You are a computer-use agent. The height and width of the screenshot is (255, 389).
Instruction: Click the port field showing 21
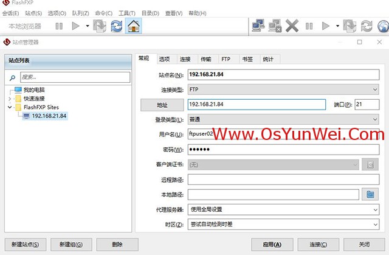[367, 105]
